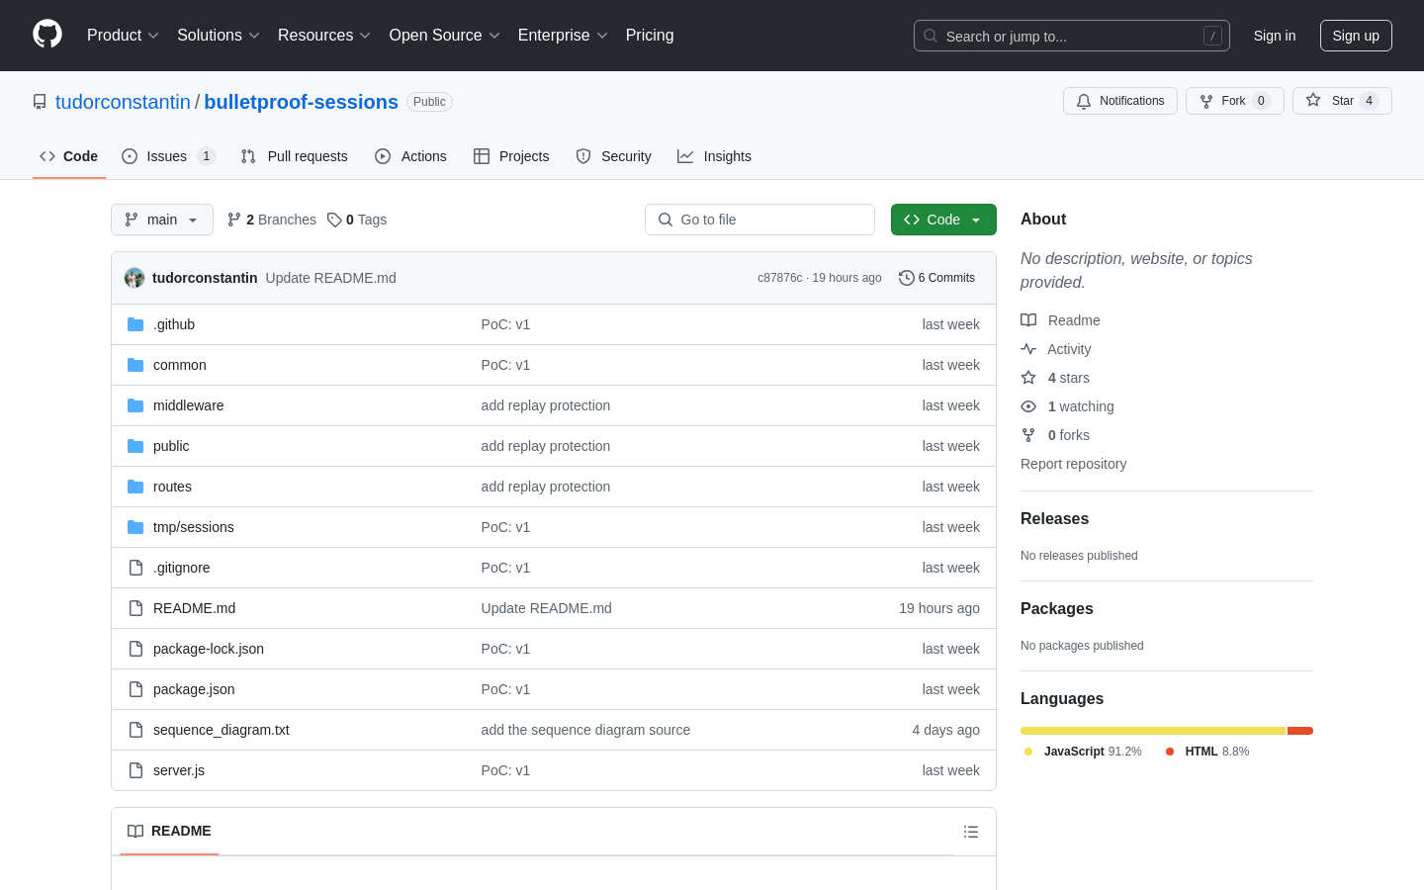Open the Pricing page

[650, 35]
